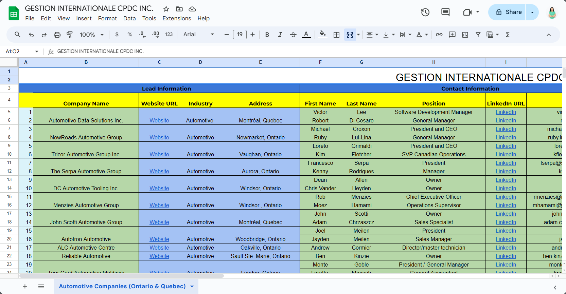The height and width of the screenshot is (294, 566).
Task: Open the Google Sheets home icon
Action: [x=14, y=14]
